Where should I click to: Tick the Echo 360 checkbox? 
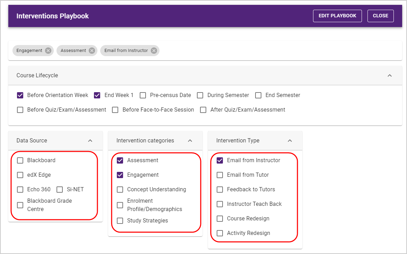click(x=20, y=190)
